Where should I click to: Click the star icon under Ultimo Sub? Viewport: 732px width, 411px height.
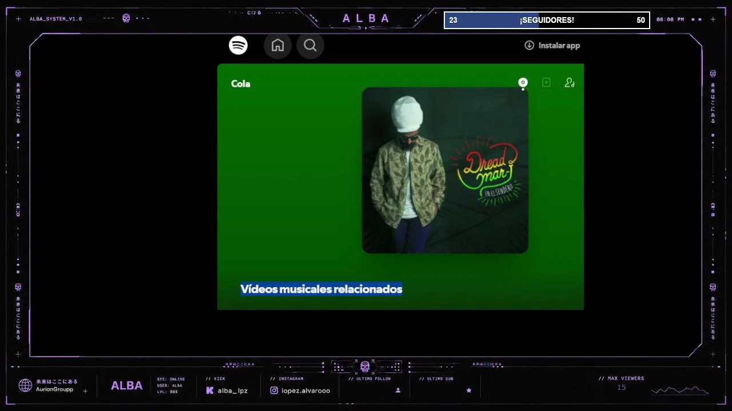[469, 390]
